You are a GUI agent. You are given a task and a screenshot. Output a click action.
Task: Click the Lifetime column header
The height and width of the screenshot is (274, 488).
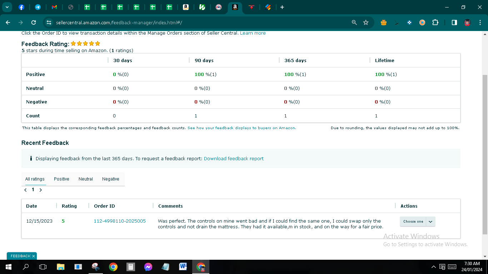click(385, 60)
